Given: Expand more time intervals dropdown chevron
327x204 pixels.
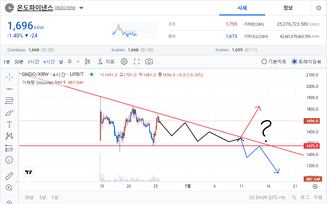Looking at the screenshot, I should pyautogui.click(x=78, y=62).
